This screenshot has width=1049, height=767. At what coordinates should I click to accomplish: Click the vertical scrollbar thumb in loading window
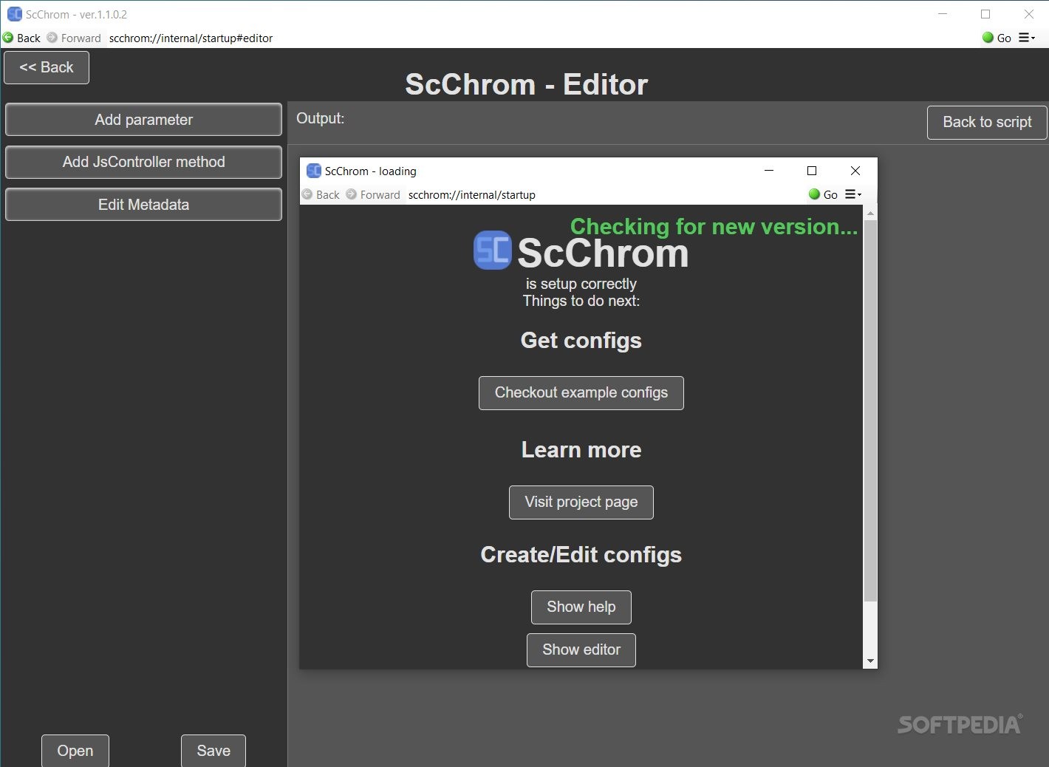[870, 410]
